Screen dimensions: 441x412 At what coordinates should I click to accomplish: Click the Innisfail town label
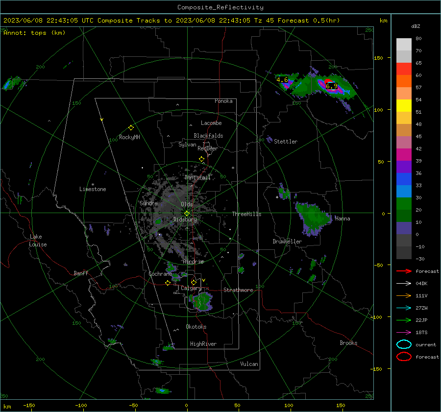tap(197, 177)
